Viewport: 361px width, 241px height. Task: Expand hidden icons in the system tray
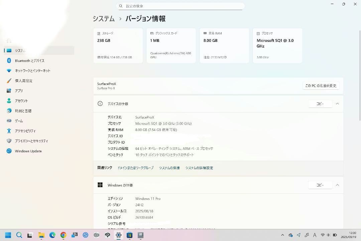click(282, 235)
